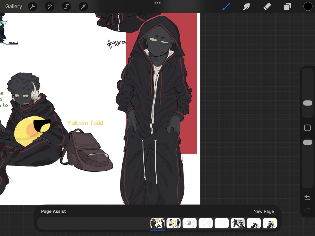The width and height of the screenshot is (315, 236).
Task: Open the black active color swatch
Action: click(308, 7)
